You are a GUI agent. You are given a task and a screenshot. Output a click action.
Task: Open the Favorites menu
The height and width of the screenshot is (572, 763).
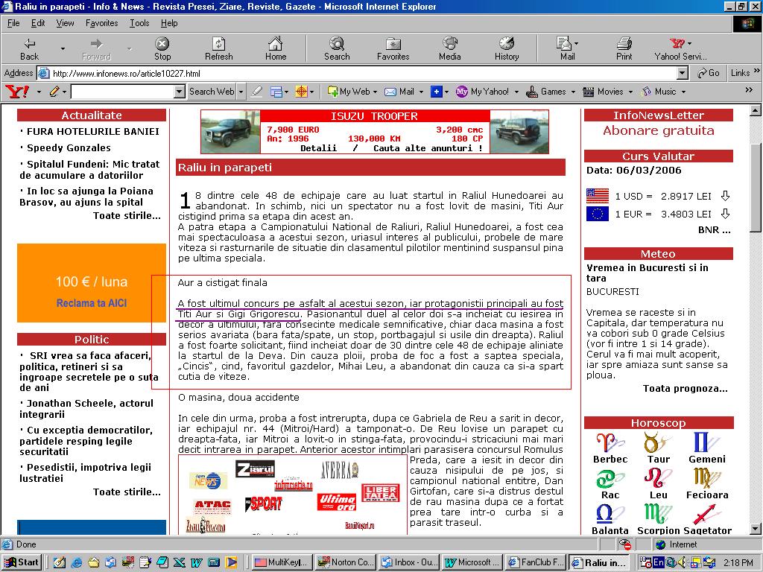[x=101, y=23]
